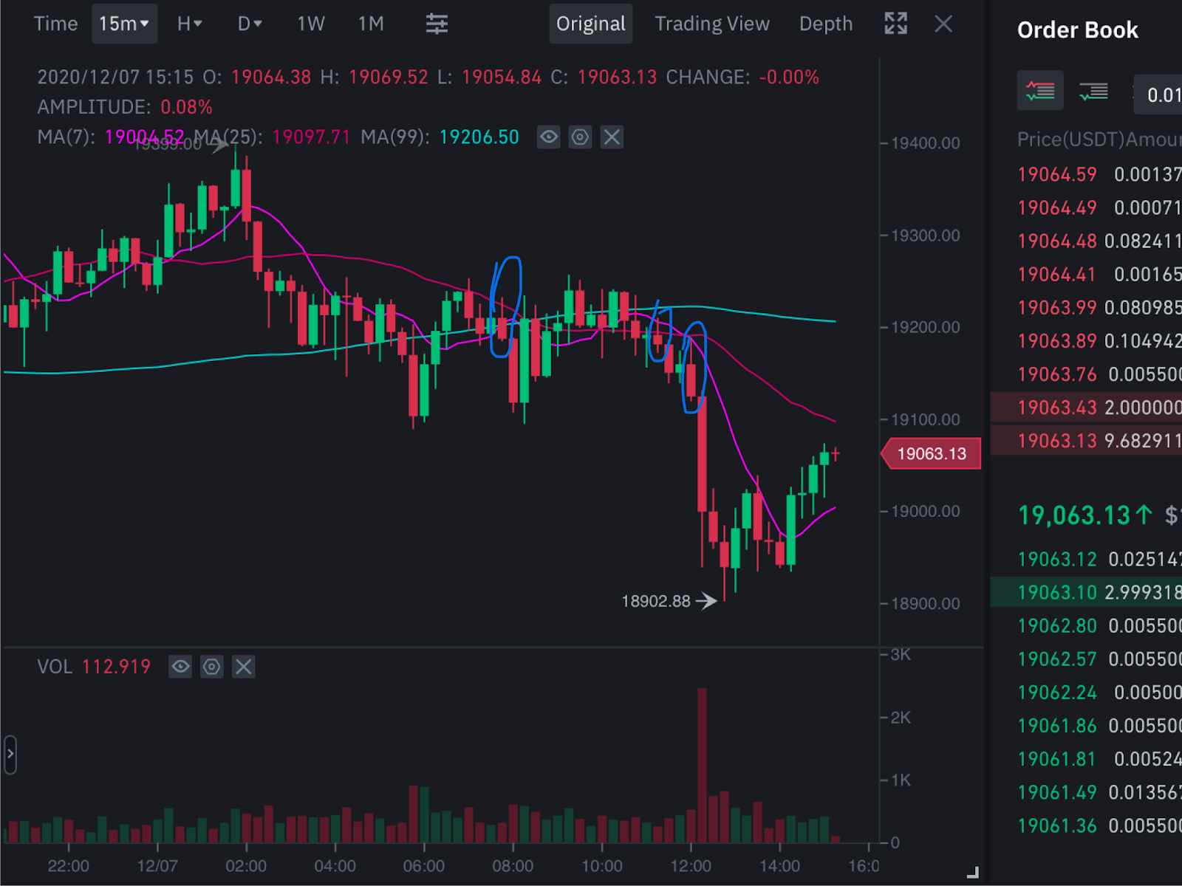Click the eye icon on the VOL indicator

point(180,667)
